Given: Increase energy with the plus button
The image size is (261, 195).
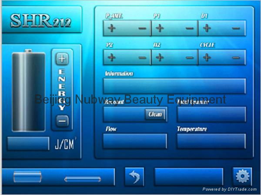Looking at the screenshot, I should click(x=63, y=58).
